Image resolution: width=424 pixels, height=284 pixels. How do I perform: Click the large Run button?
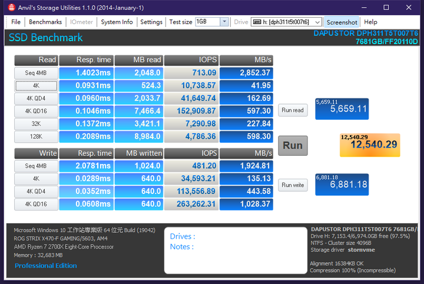(x=293, y=145)
